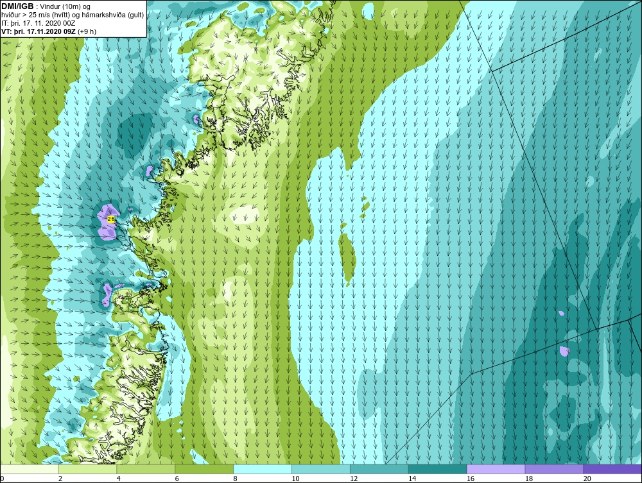Screen dimensions: 642x483
Task: Click the legend value 16
Action: (x=471, y=479)
